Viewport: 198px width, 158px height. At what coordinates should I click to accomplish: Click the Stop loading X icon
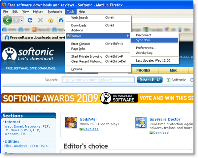click(x=40, y=20)
